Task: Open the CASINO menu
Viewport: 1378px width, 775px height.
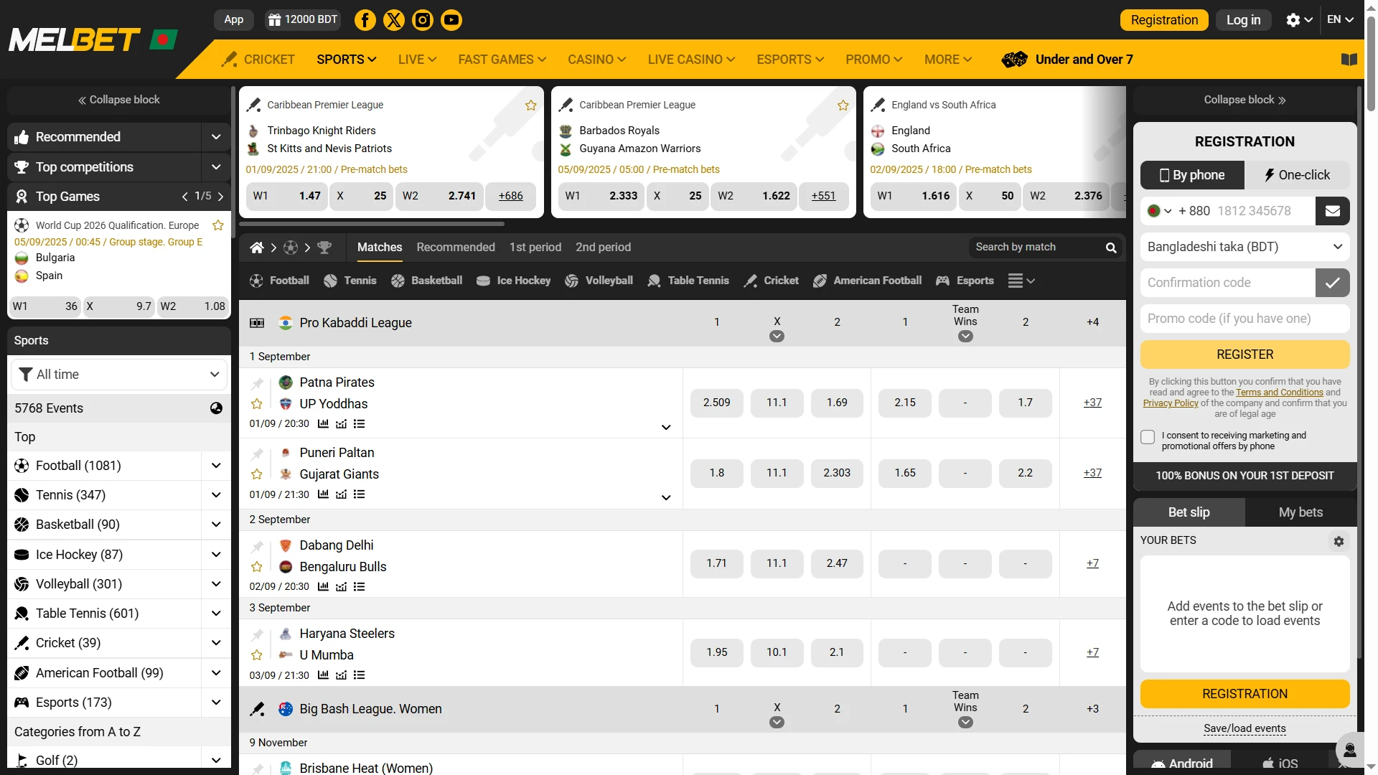Action: click(x=596, y=59)
